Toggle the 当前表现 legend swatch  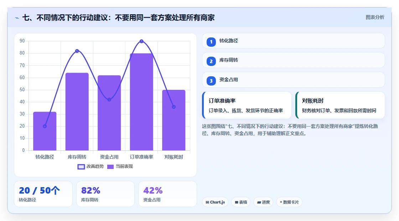point(110,167)
